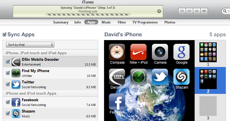Switch to album list view
Image resolution: width=230 pixels, height=121 pixels.
(189, 11)
